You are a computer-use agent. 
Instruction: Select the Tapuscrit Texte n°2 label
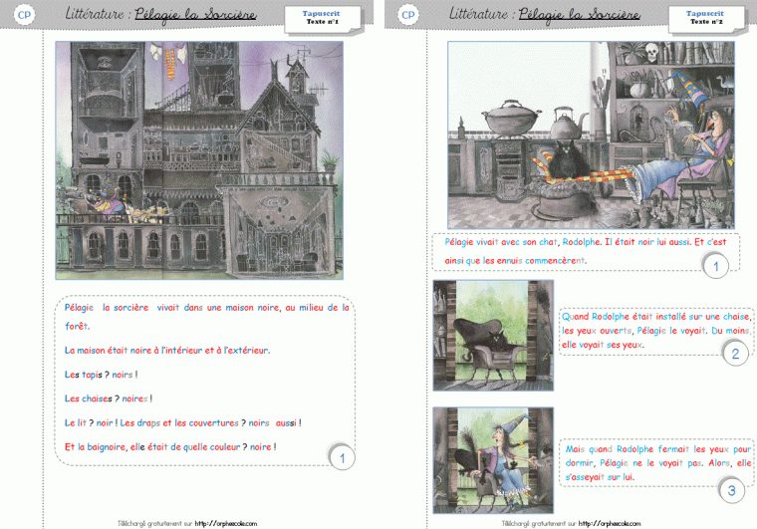coord(705,18)
